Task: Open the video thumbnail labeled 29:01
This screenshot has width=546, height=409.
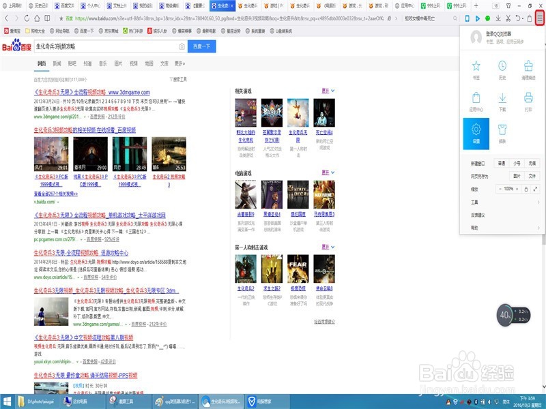Action: tap(51, 154)
